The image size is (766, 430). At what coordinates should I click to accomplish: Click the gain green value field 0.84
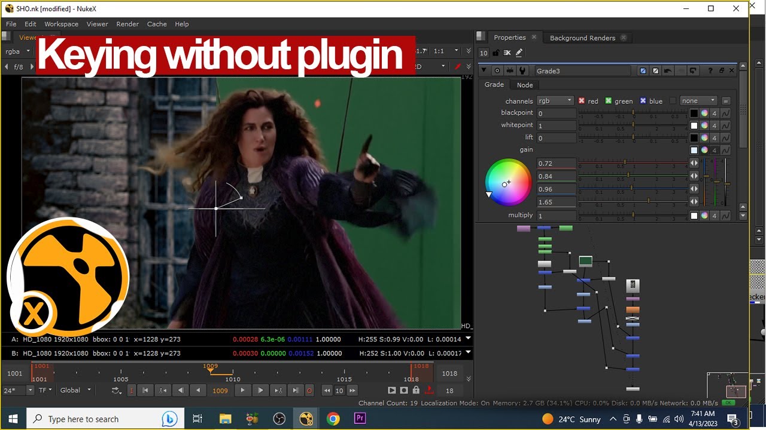pos(557,176)
